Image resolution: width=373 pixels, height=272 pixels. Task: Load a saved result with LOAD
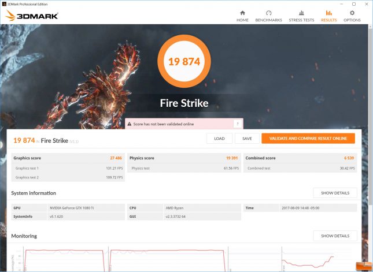coord(219,139)
